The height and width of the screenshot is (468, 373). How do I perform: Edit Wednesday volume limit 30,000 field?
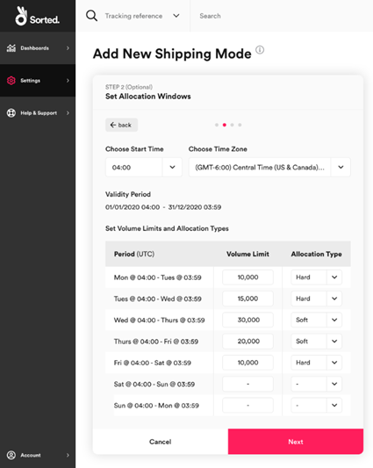tap(247, 320)
